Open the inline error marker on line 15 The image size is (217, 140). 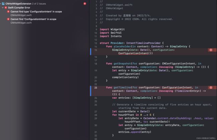pyautogui.click(x=211, y=50)
